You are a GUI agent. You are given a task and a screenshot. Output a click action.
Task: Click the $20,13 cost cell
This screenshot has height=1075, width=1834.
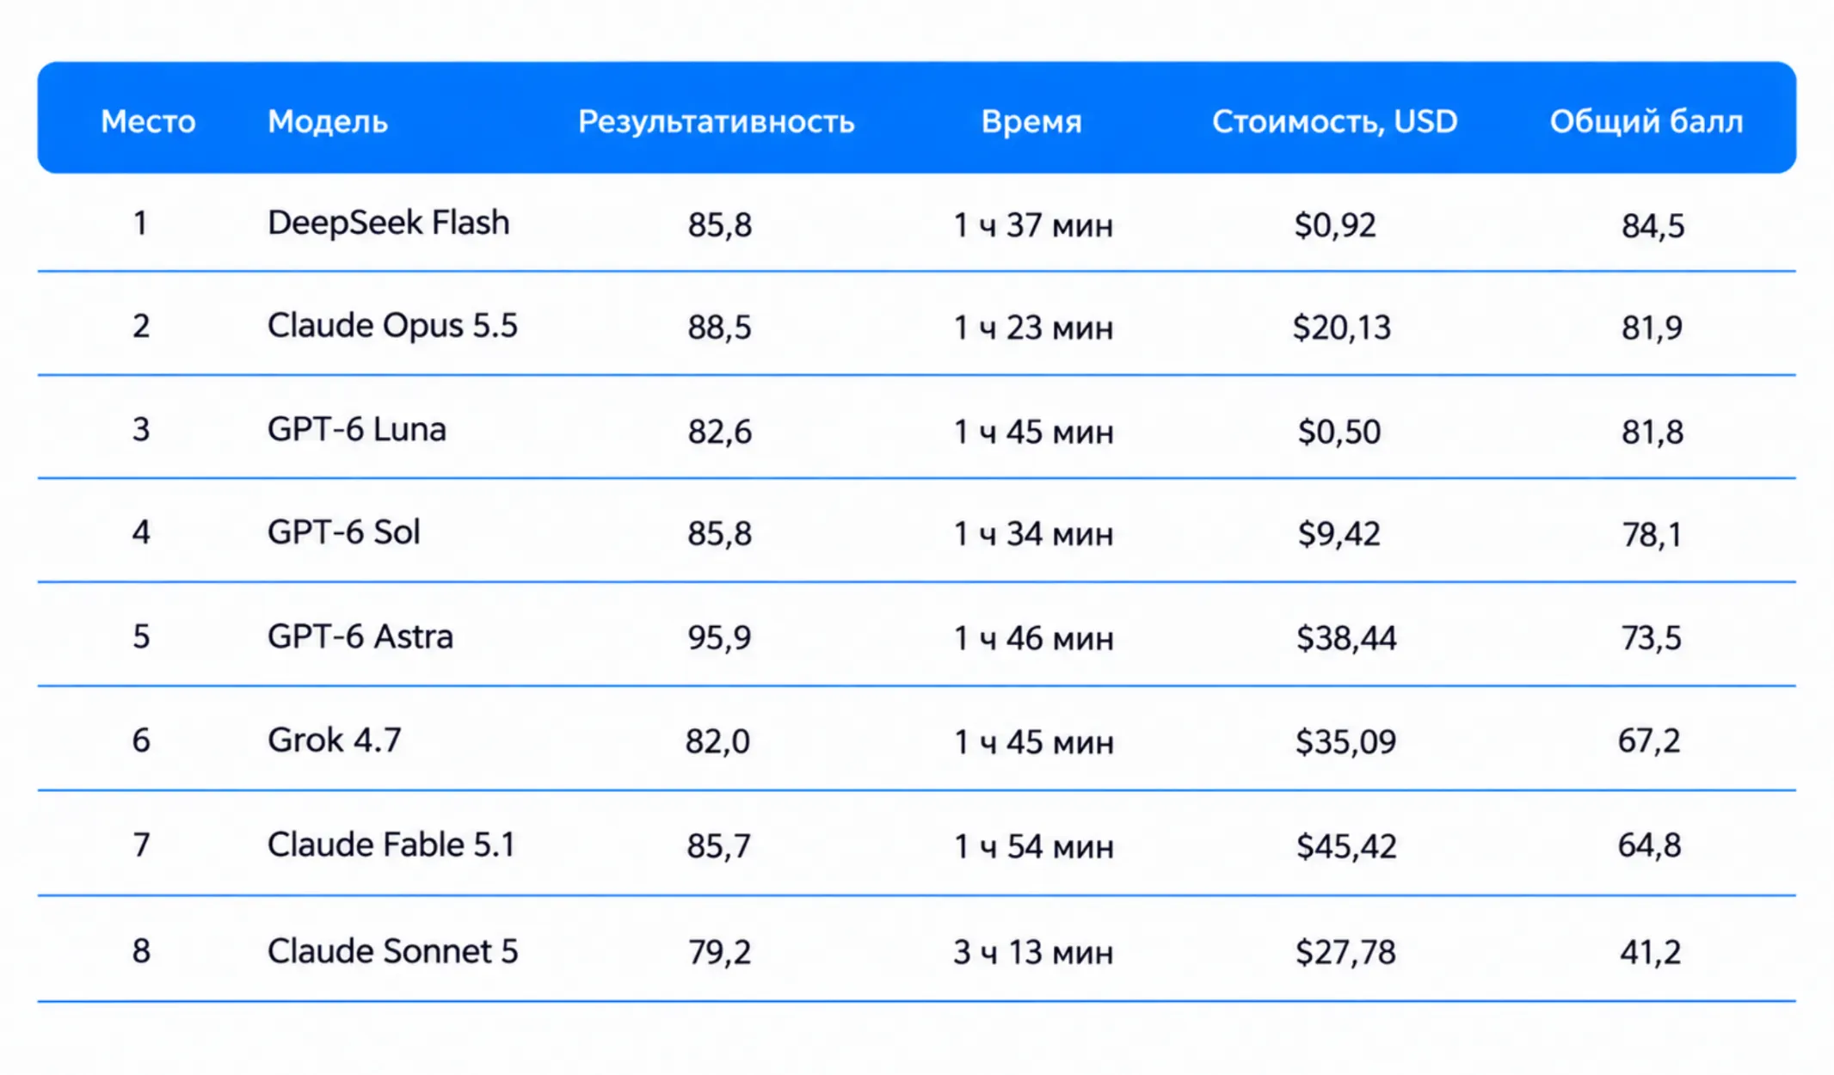[x=1342, y=327]
